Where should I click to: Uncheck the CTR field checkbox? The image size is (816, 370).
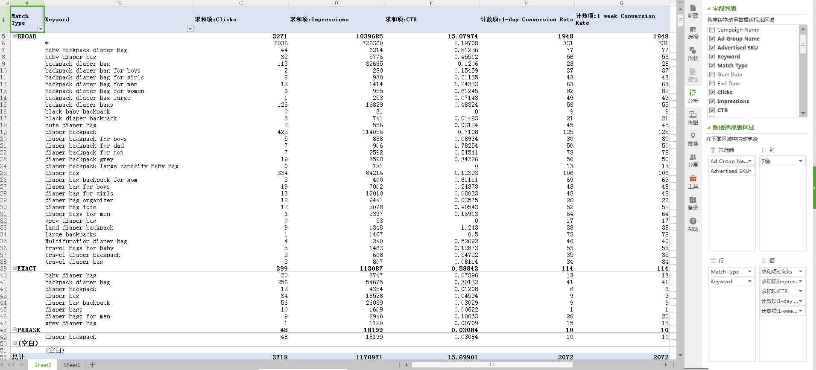[712, 110]
